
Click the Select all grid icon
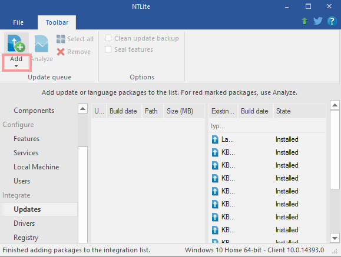61,39
